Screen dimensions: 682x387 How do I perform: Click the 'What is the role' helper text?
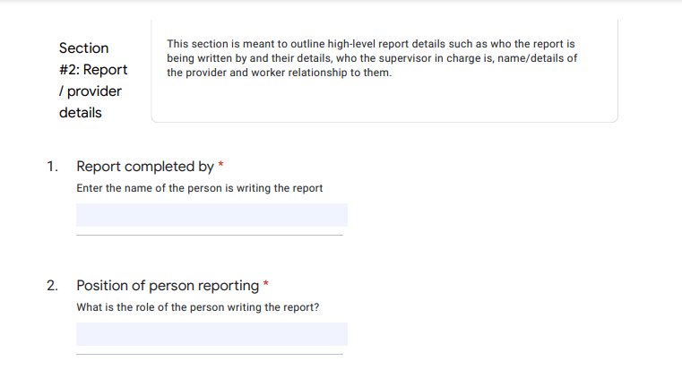pos(198,307)
